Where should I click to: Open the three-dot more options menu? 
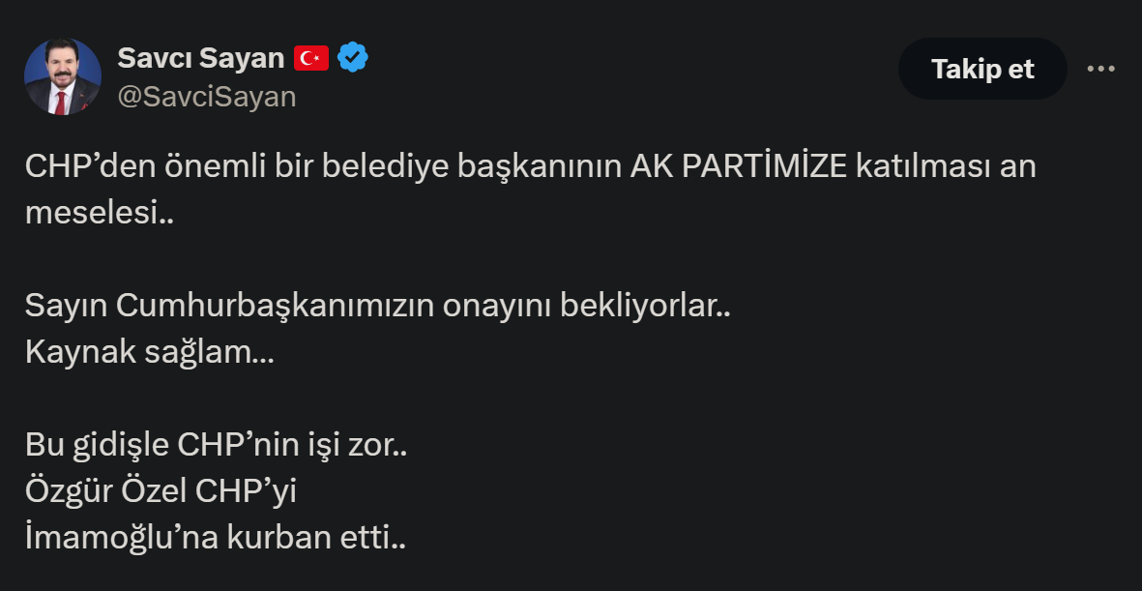1100,70
